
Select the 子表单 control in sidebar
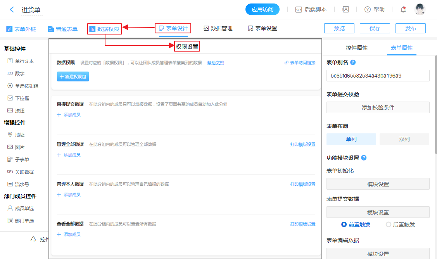pyautogui.click(x=22, y=159)
